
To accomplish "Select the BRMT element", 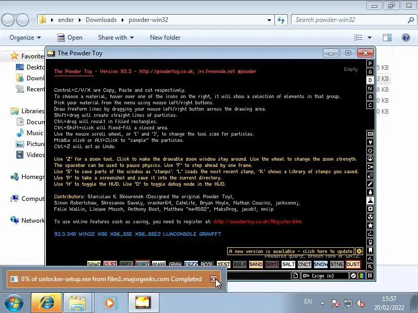I will 272,264.
